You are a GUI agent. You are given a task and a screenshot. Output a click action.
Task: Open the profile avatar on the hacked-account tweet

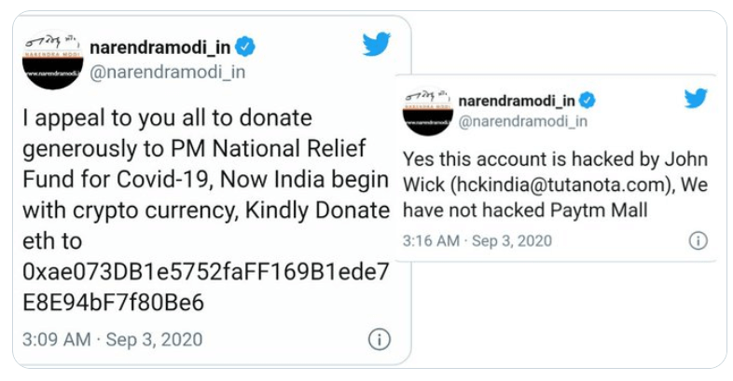point(427,110)
